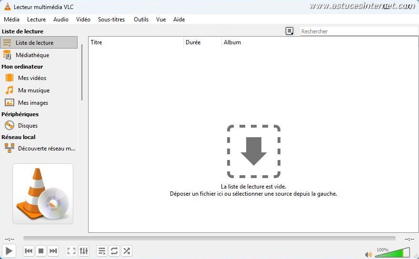This screenshot has width=419, height=259.
Task: Enable random shuffle playback
Action: (x=127, y=251)
